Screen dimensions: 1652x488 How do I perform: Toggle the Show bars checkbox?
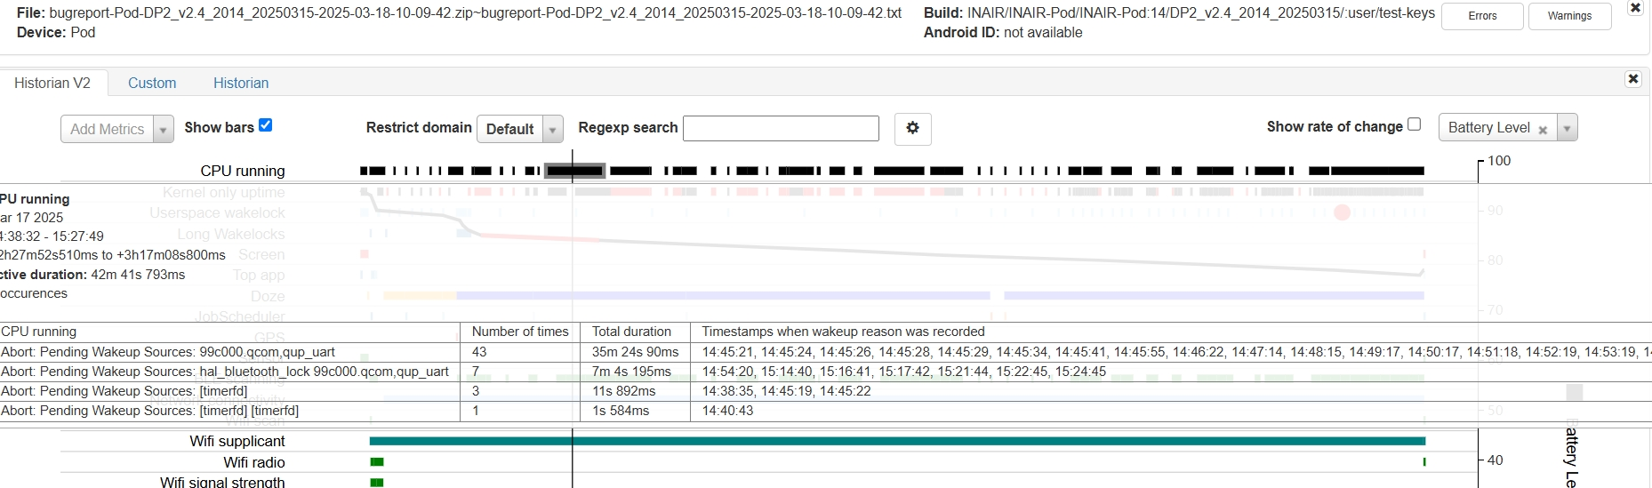pyautogui.click(x=265, y=125)
